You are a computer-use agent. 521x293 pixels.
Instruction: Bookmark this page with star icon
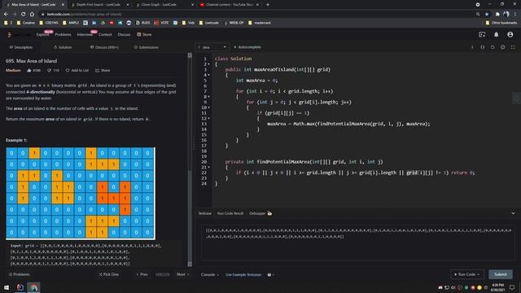point(487,15)
